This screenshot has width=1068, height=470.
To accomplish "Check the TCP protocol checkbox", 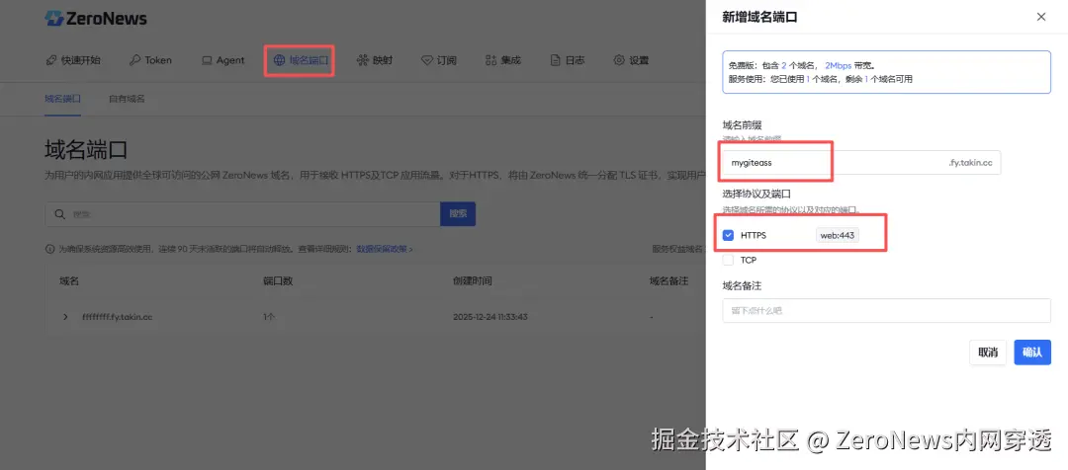I will 728,260.
